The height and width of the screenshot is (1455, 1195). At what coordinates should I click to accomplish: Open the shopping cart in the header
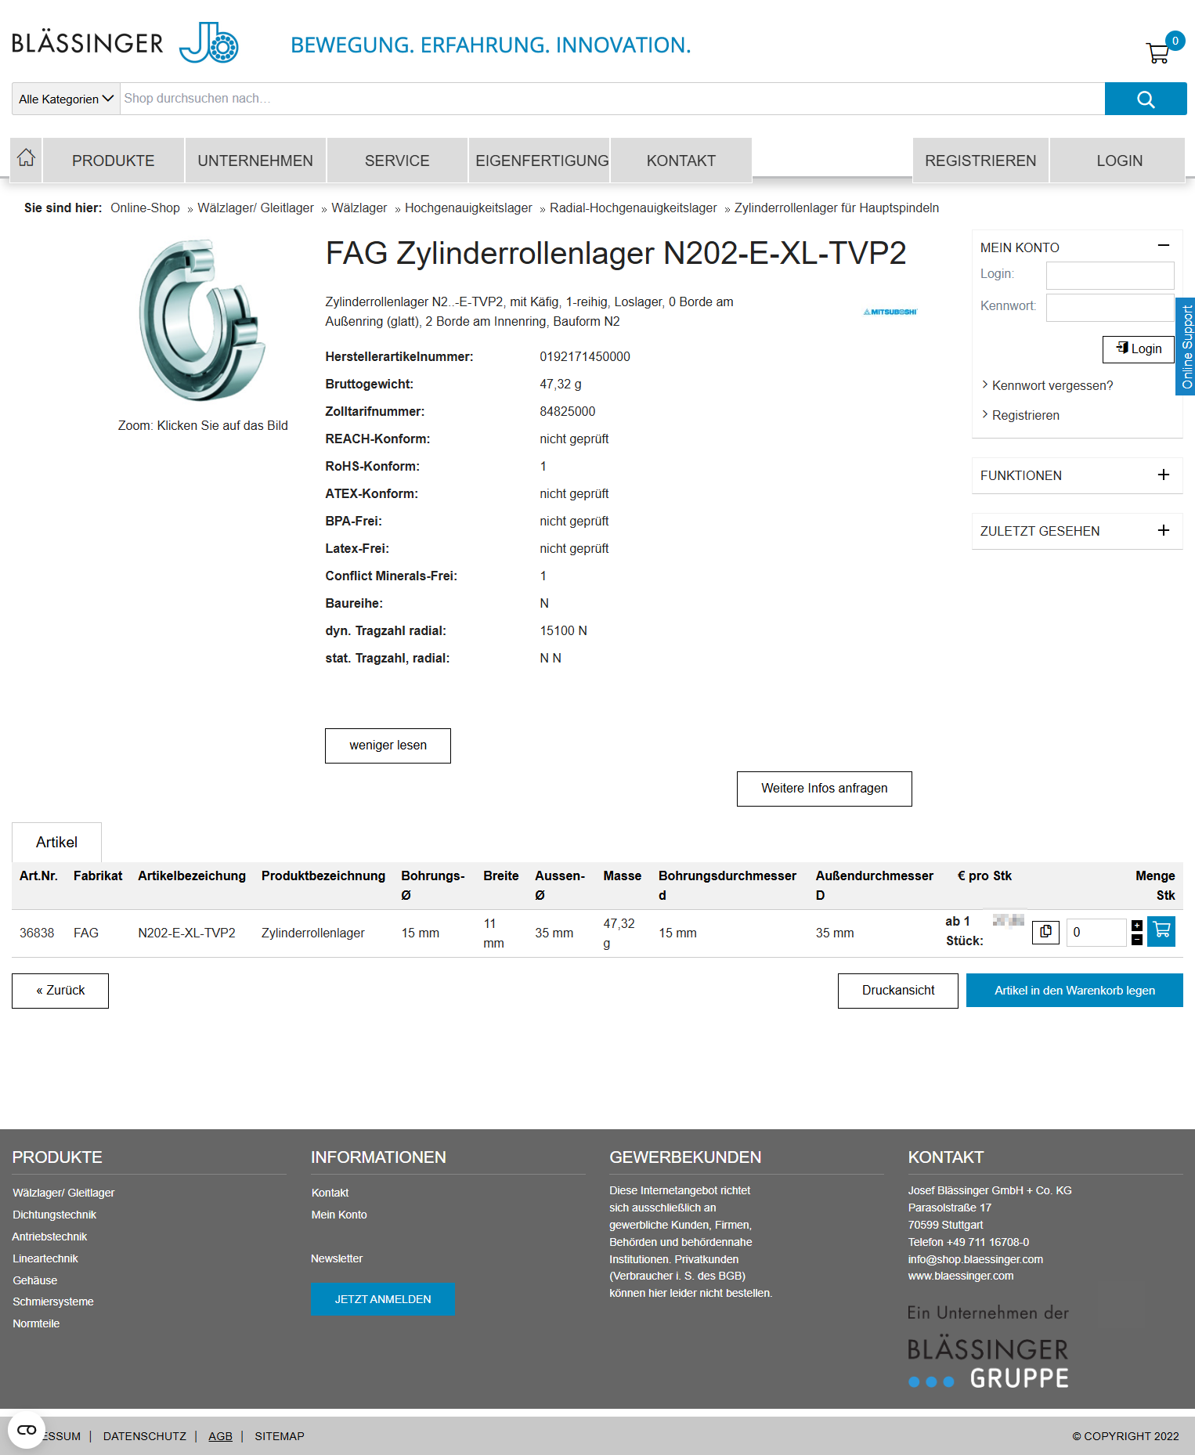1158,52
